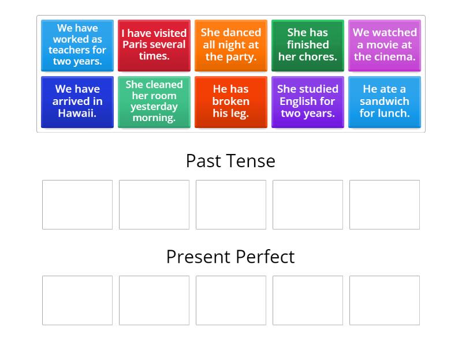462x346 pixels.
Task: Click the "I have visited Paris several times." card
Action: 154,45
